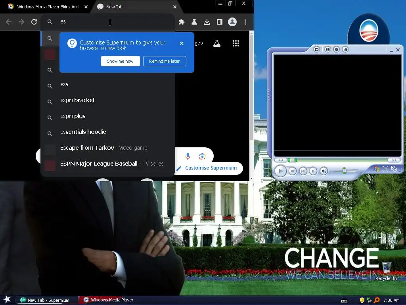
Task: Stop playback in Windows Media Player
Action: click(x=293, y=171)
